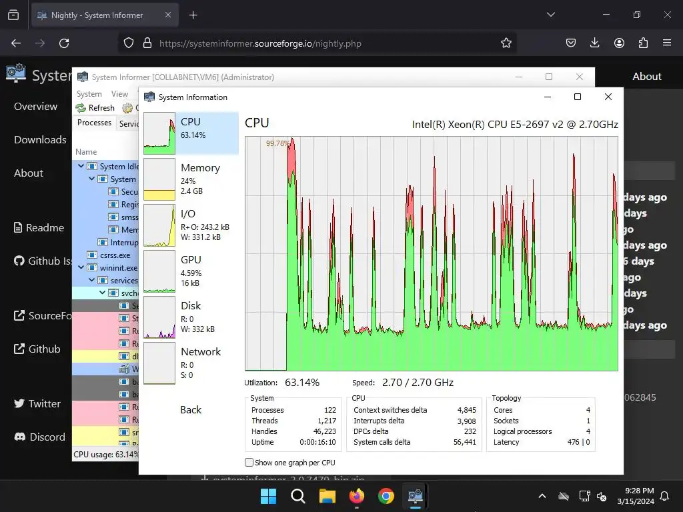Select the smss process row
This screenshot has height=512, width=683.
tap(105, 217)
